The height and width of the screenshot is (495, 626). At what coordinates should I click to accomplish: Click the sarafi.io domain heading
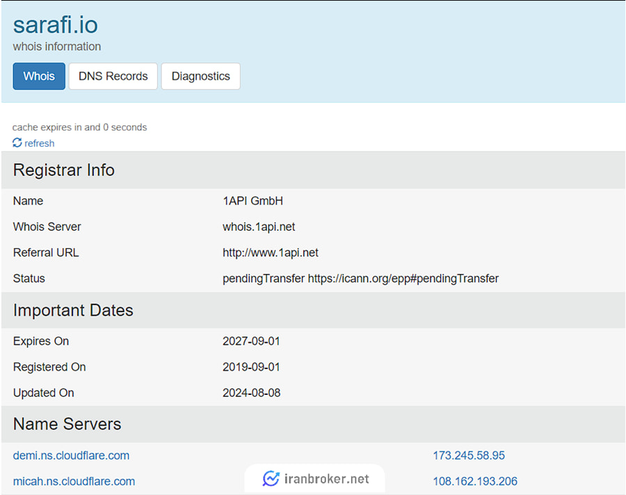coord(56,25)
